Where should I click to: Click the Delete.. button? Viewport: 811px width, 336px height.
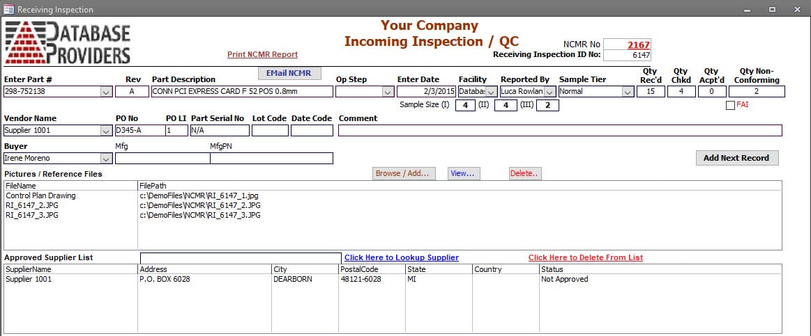point(525,173)
